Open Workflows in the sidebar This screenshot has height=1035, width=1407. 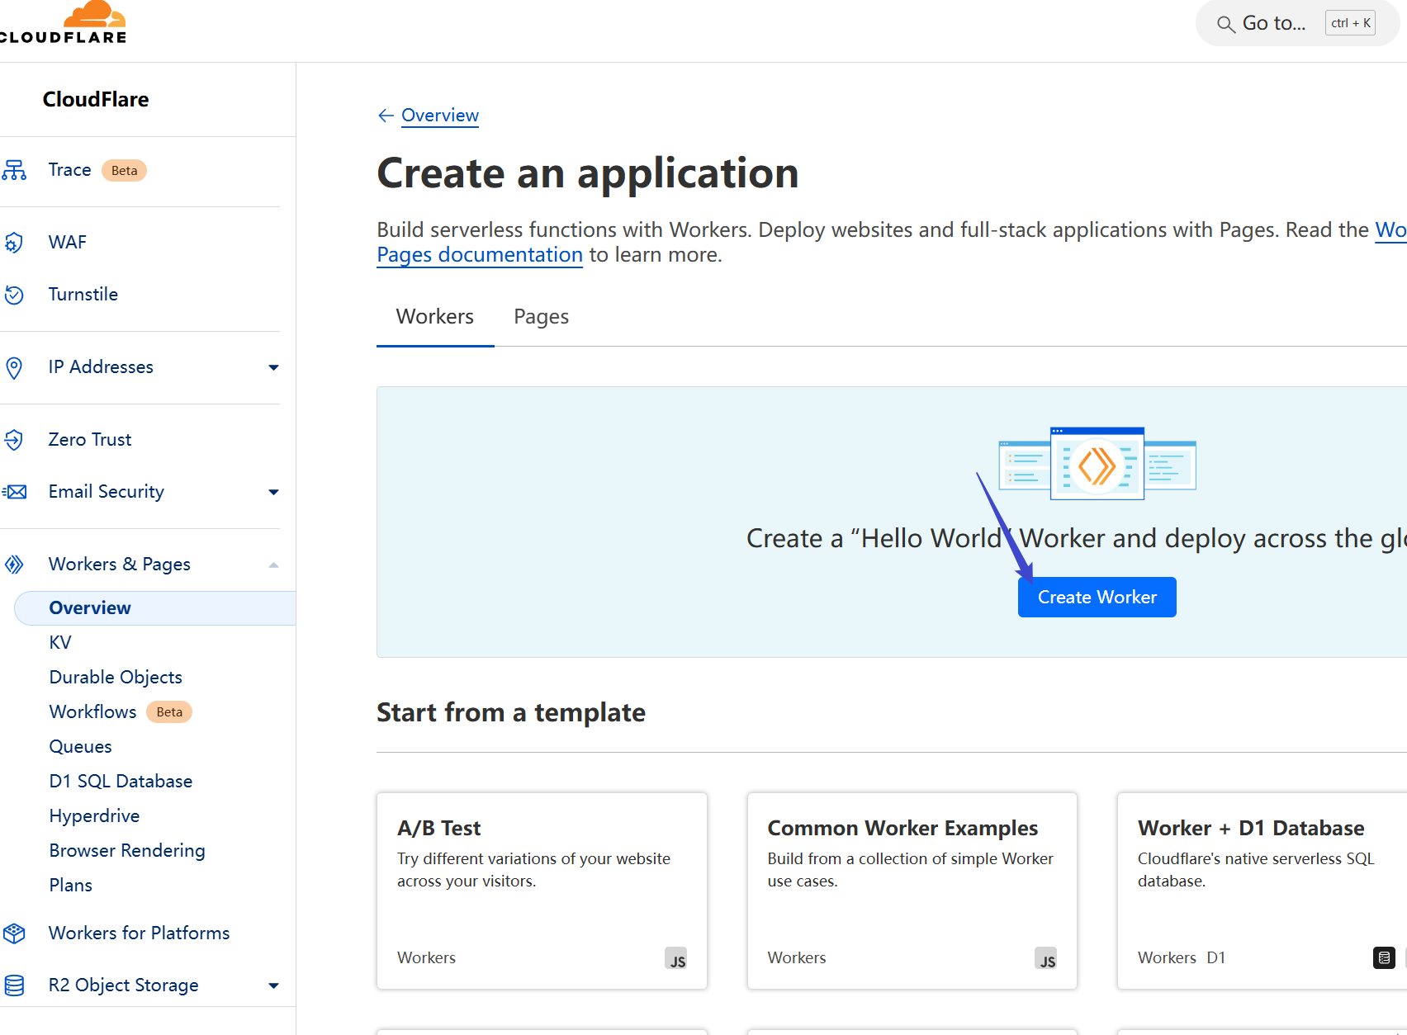pyautogui.click(x=92, y=712)
